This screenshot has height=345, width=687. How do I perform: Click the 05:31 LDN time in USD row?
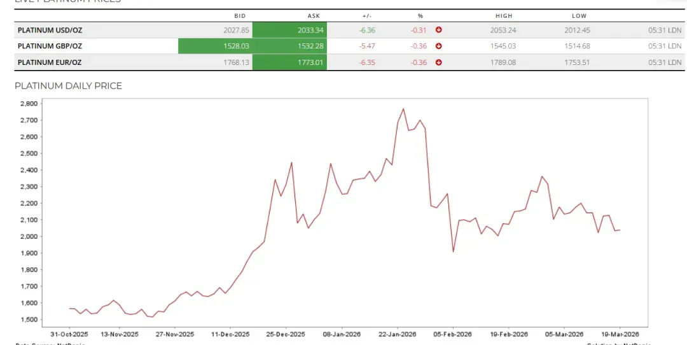[665, 31]
